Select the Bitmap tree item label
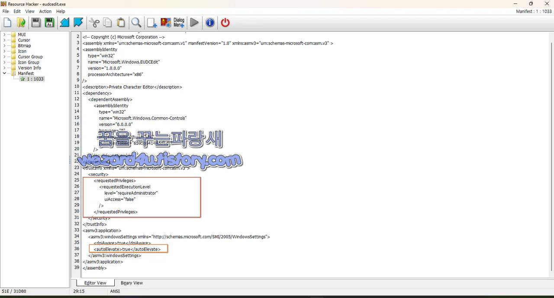The image size is (554, 298). (24, 46)
